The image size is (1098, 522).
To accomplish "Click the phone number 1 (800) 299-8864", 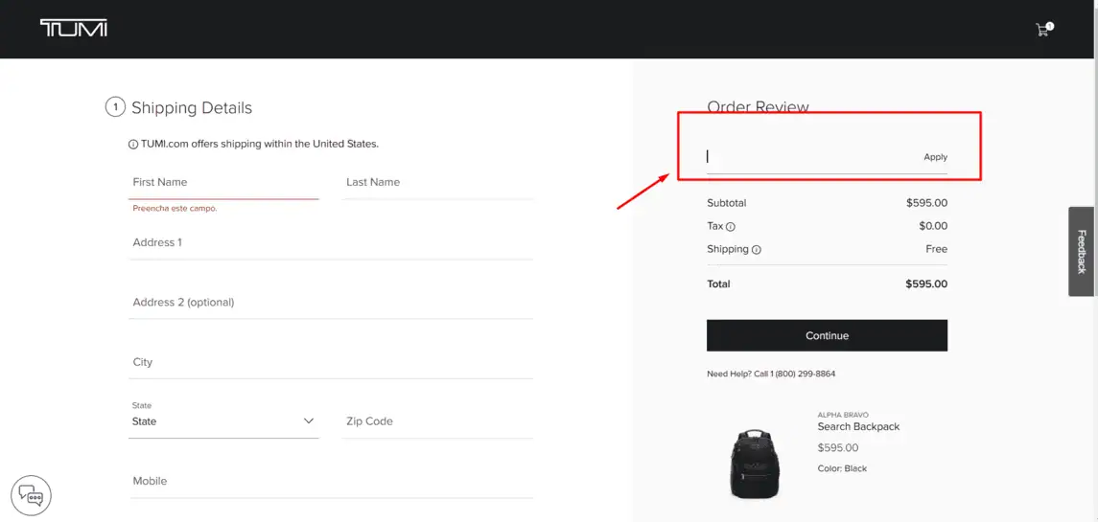I will point(803,374).
